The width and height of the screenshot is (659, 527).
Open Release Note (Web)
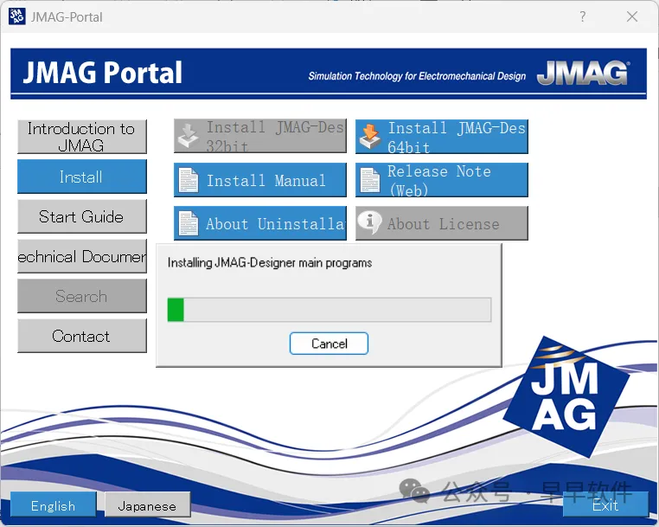tap(442, 180)
